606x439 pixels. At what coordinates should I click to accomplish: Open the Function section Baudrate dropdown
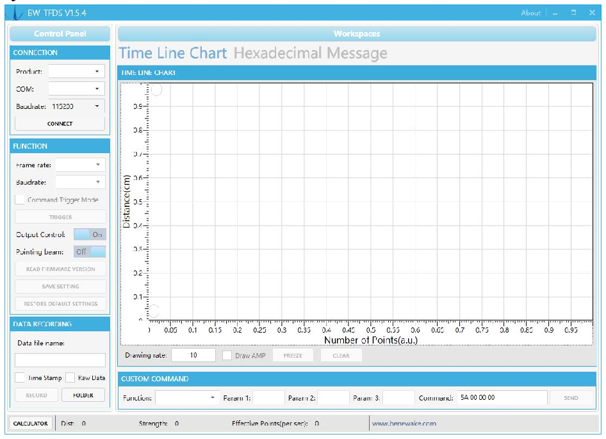click(80, 182)
